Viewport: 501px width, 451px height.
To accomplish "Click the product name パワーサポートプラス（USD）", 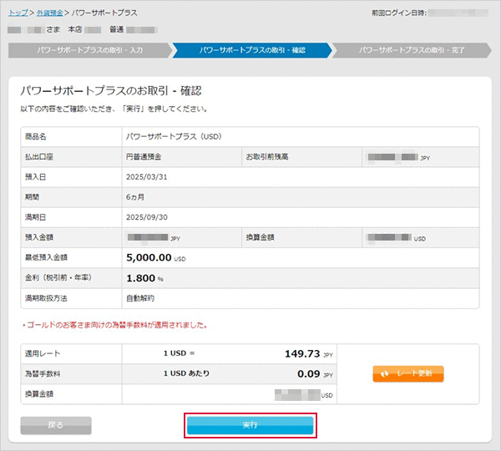I will pos(173,136).
